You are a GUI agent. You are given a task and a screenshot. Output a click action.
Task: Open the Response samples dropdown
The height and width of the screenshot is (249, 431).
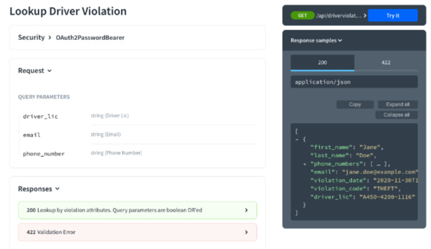coord(316,41)
